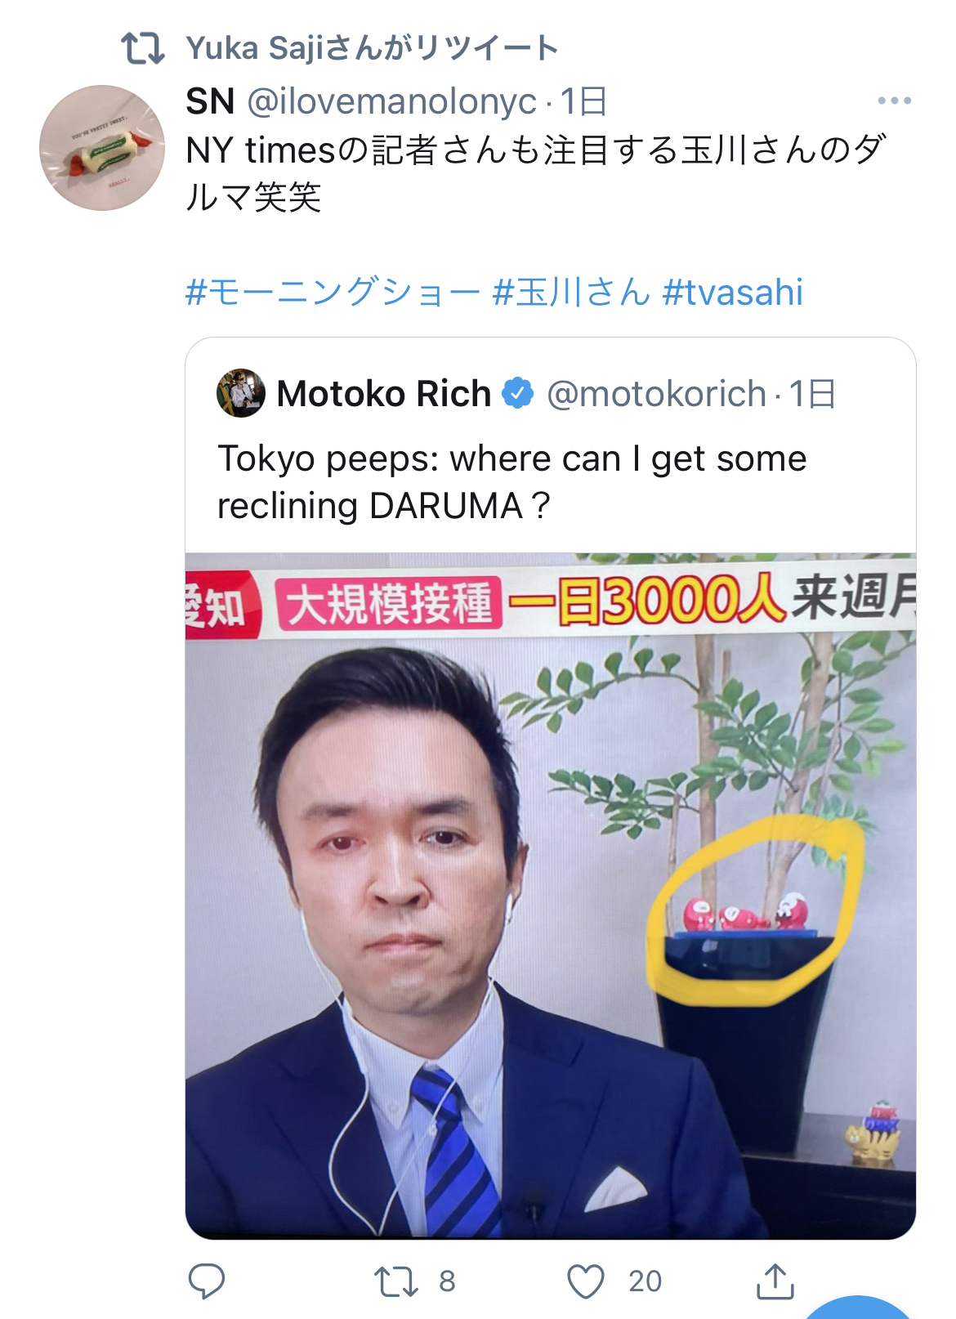Tap the blue verified badge next to Motoko Rich
Image resolution: width=956 pixels, height=1319 pixels.
click(x=517, y=393)
